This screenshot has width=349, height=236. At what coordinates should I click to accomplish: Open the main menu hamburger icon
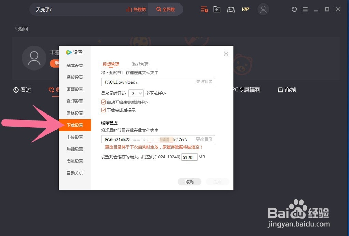coord(305,9)
